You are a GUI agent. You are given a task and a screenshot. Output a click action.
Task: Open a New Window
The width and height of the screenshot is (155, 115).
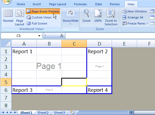134,11
